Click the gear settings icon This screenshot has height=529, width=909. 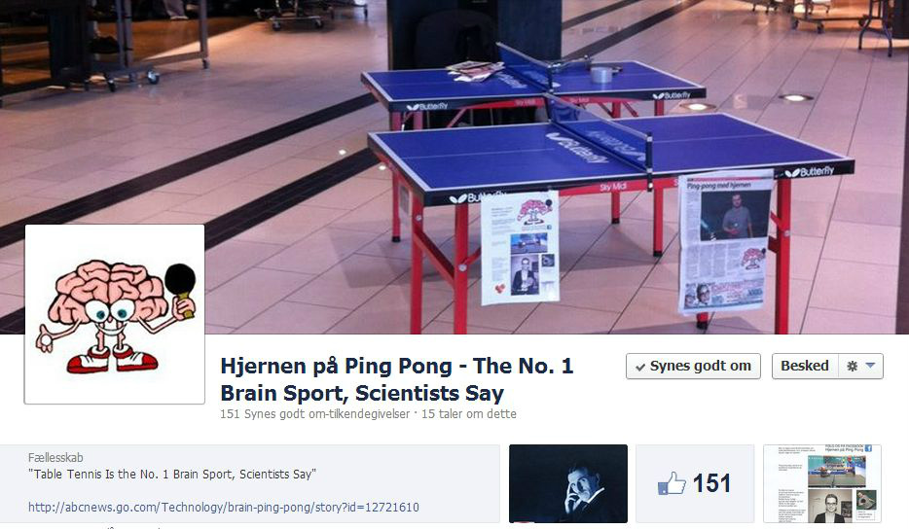click(852, 367)
